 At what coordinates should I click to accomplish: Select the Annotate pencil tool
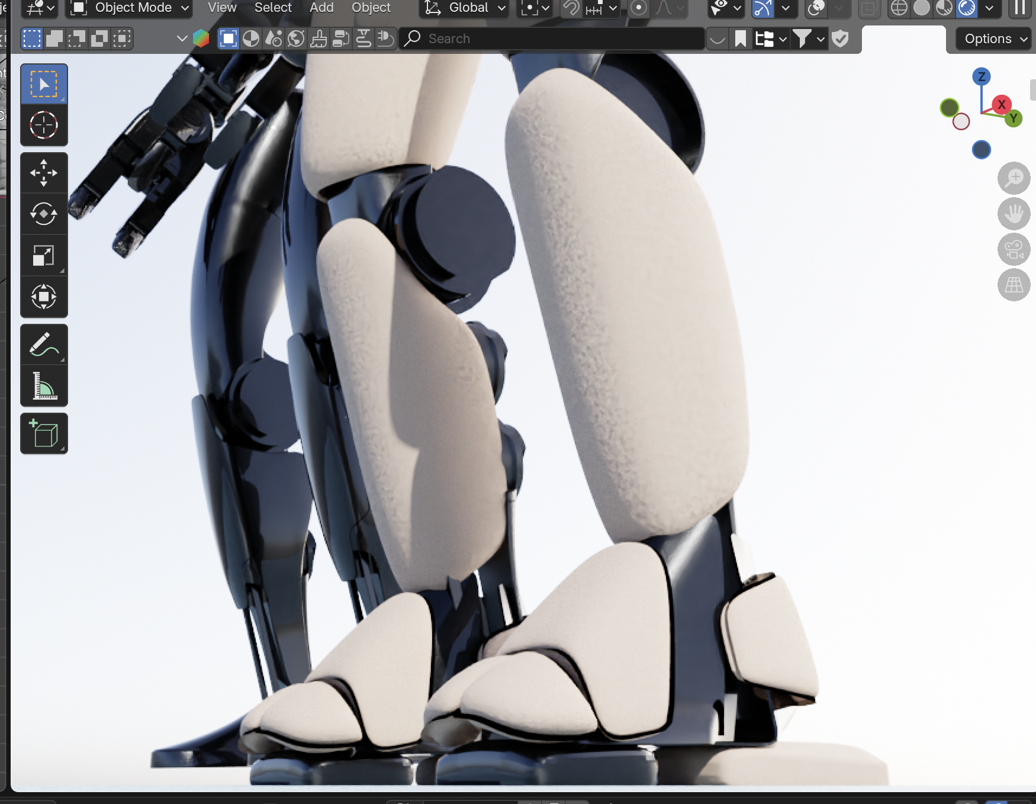coord(44,345)
